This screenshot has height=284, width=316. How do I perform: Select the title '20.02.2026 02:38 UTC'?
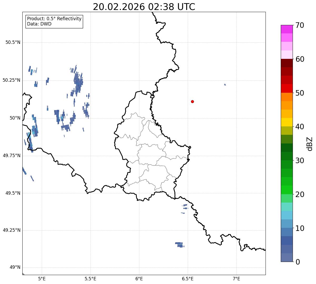pyautogui.click(x=144, y=7)
